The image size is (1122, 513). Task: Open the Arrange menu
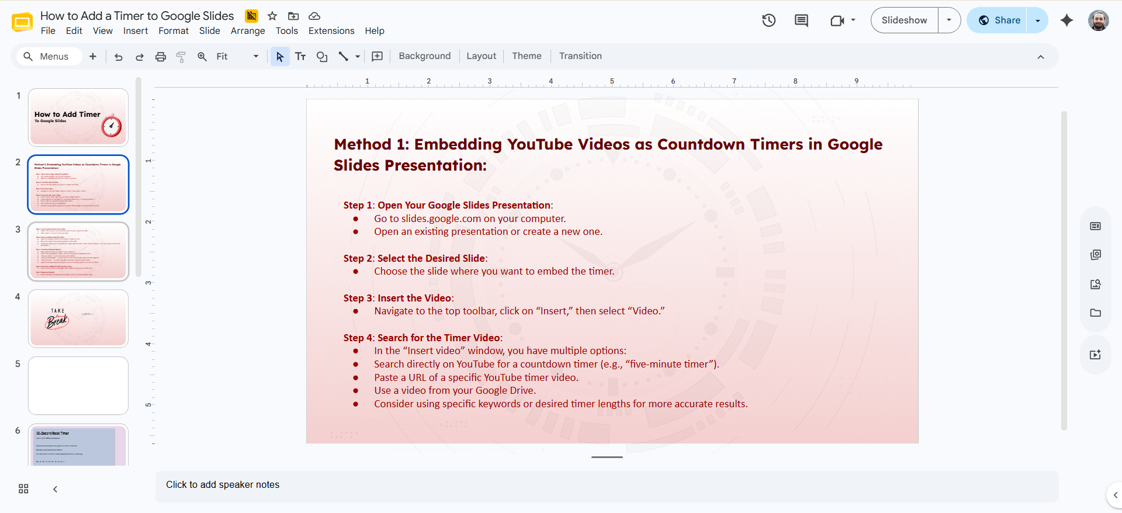[248, 31]
